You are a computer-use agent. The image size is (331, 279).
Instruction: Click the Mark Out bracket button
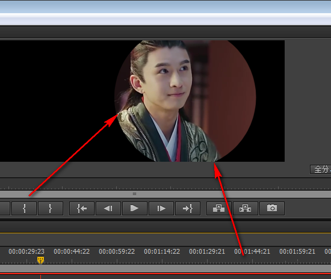(x=51, y=209)
